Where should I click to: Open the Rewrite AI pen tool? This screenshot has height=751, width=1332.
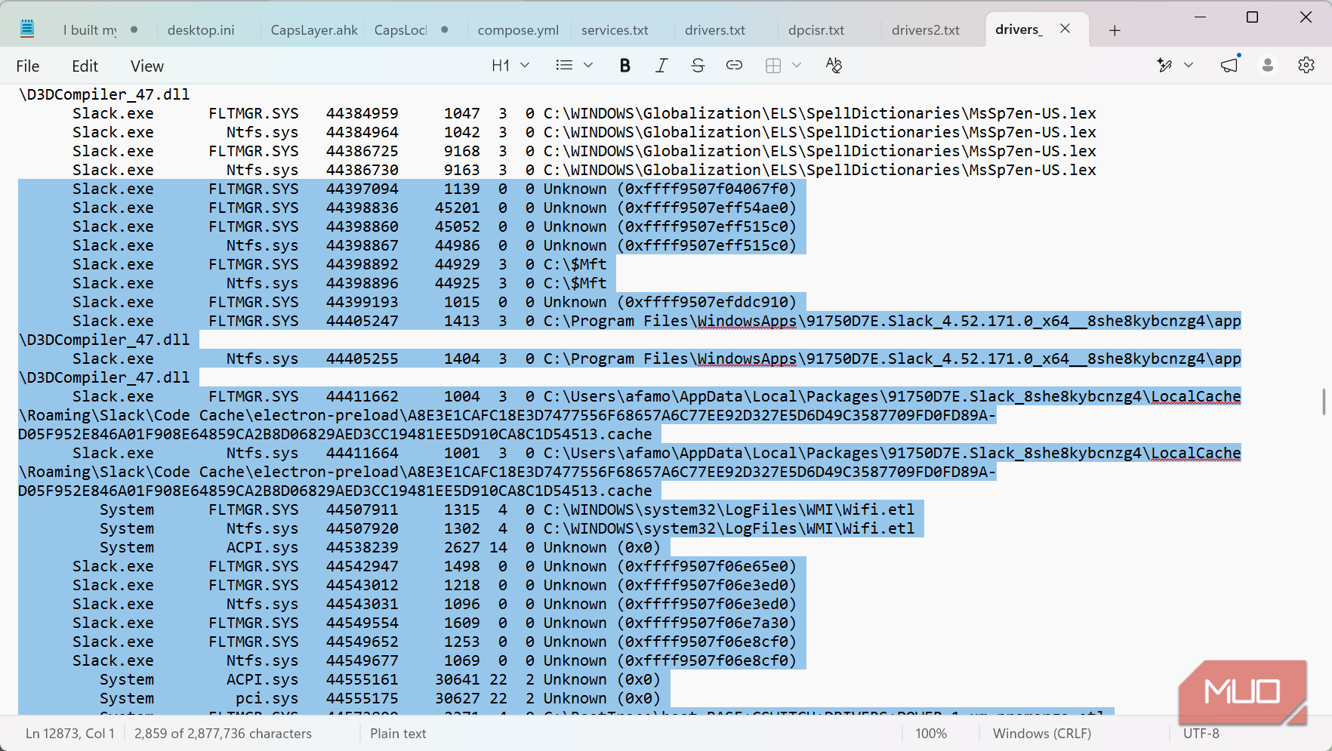[1164, 66]
